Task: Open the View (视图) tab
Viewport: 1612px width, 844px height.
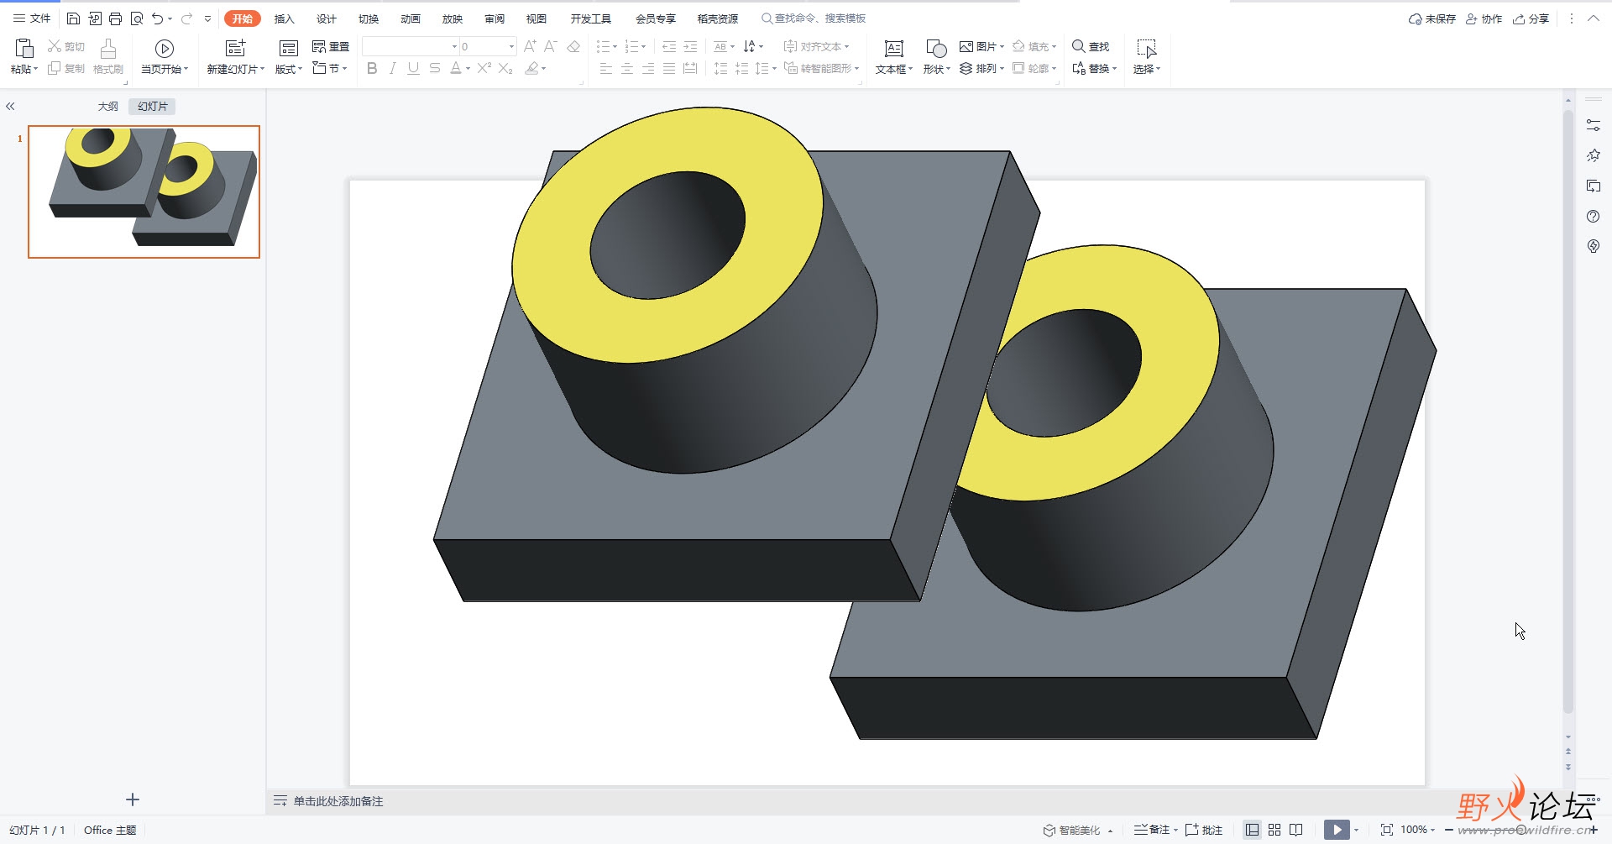Action: (536, 18)
